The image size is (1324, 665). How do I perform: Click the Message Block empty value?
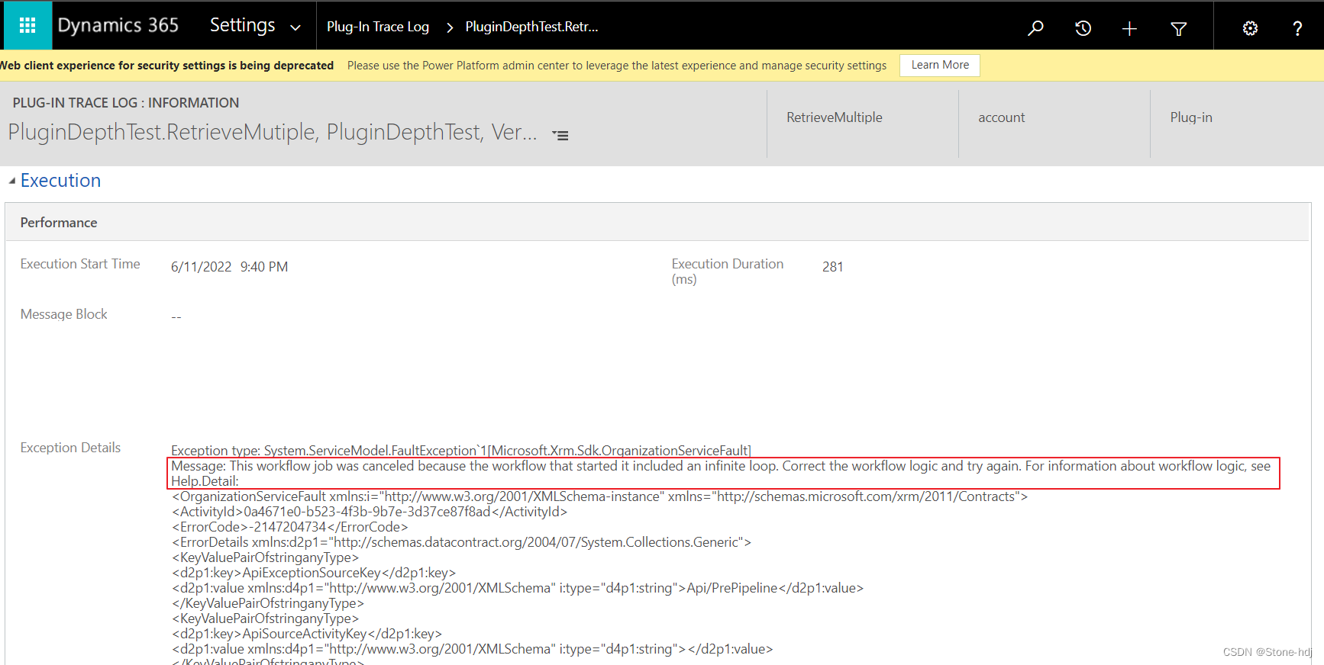pyautogui.click(x=176, y=316)
